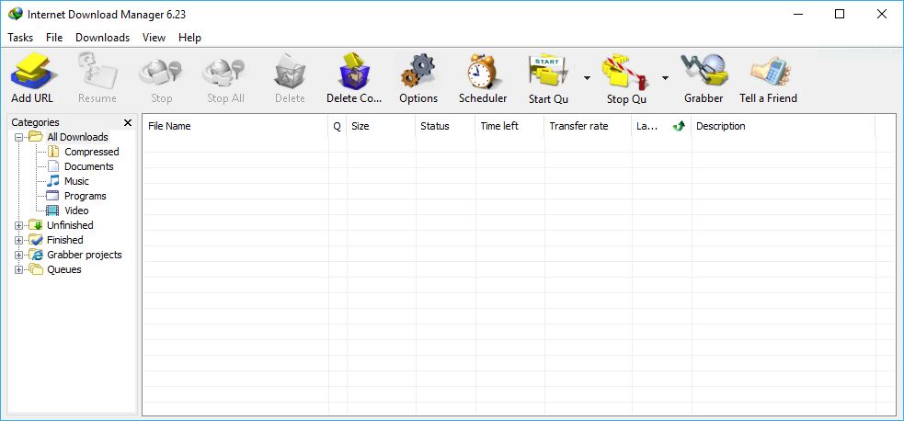Click the Delete toolbar icon
This screenshot has height=421, width=904.
tap(290, 71)
